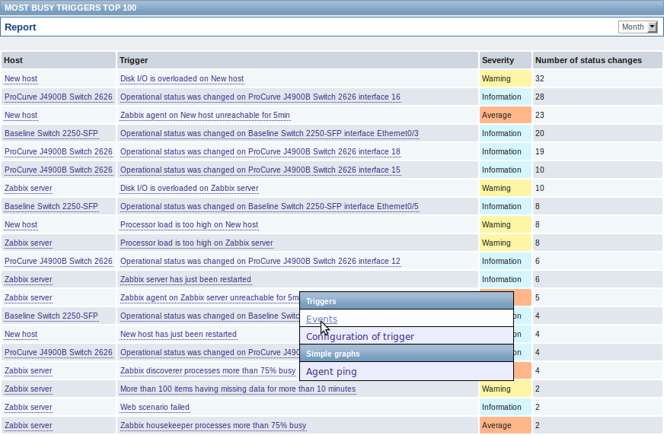Click interface 16 operational status trigger
This screenshot has height=435, width=664.
point(260,97)
